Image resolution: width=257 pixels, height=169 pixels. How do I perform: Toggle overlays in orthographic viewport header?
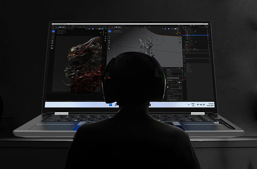click(169, 29)
